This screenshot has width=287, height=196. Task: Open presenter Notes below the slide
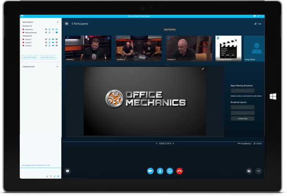tap(258, 144)
